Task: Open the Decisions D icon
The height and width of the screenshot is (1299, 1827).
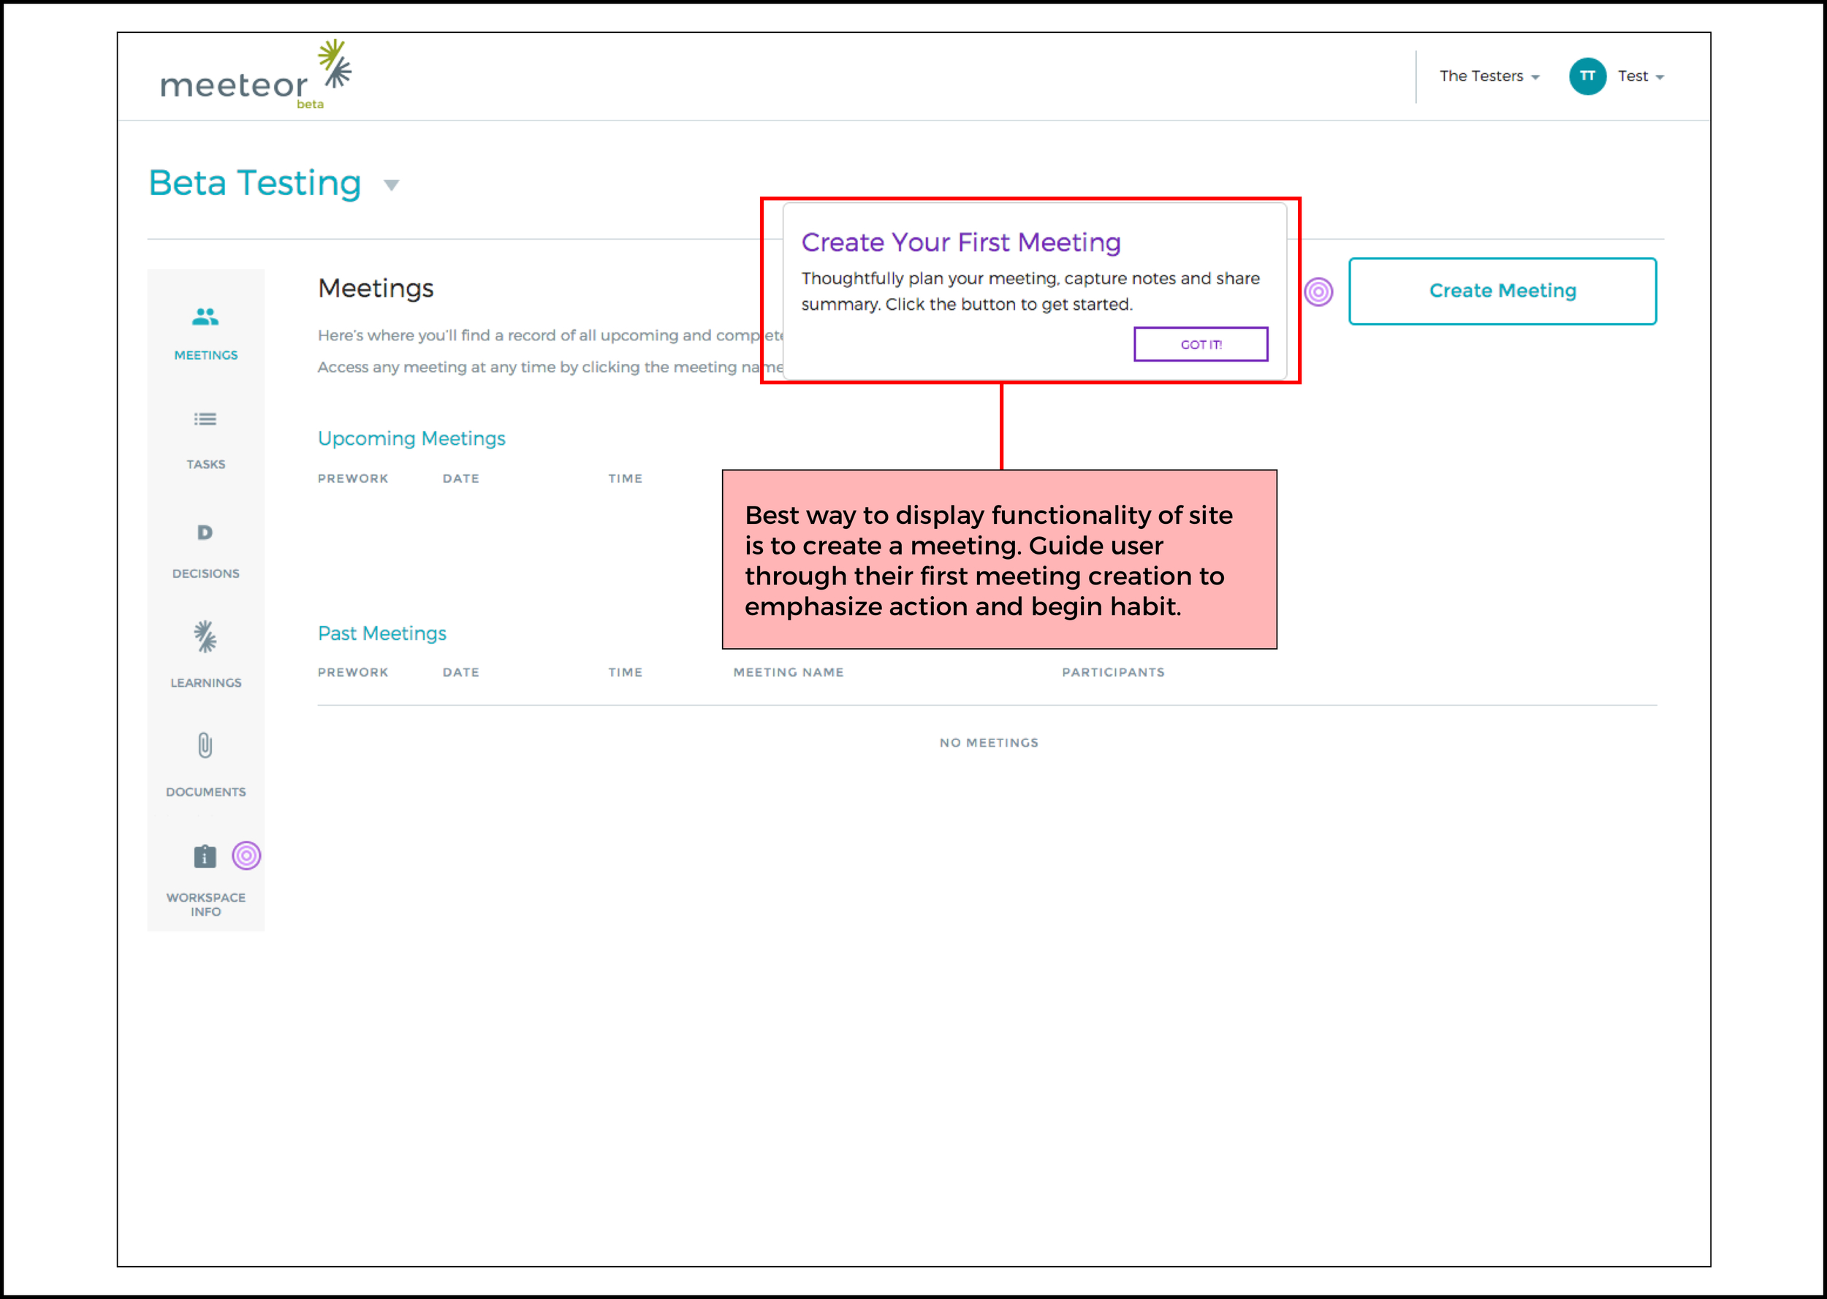Action: click(205, 533)
